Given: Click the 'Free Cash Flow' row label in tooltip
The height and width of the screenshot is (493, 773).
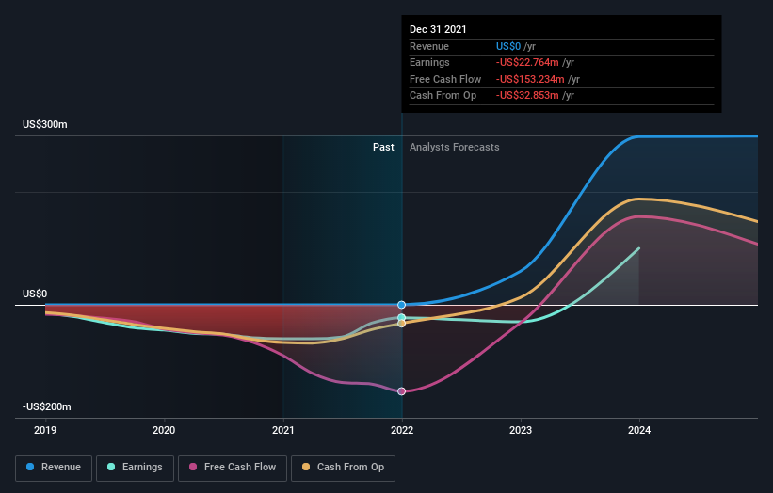Looking at the screenshot, I should 445,79.
